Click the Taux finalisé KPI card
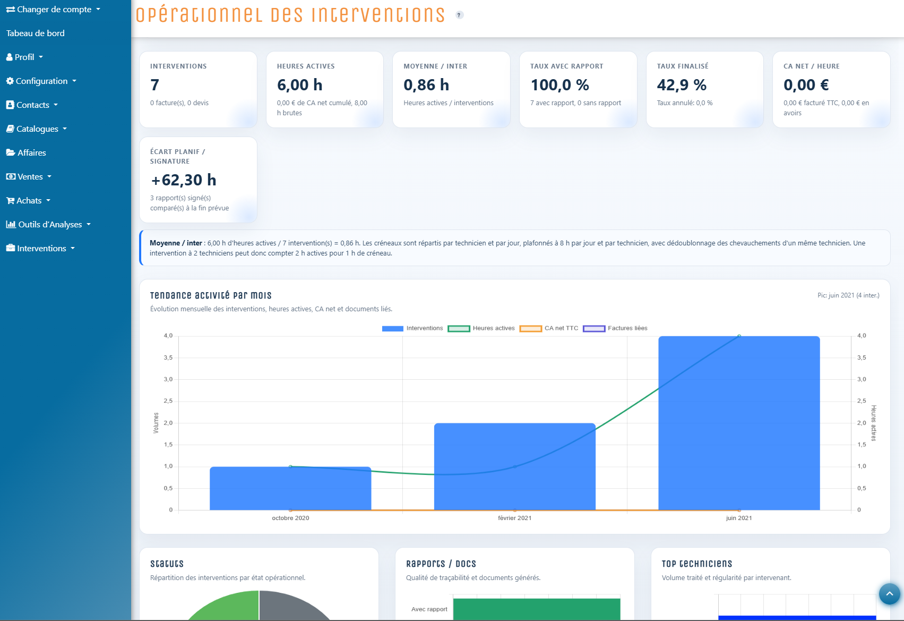The width and height of the screenshot is (904, 621). coord(704,89)
